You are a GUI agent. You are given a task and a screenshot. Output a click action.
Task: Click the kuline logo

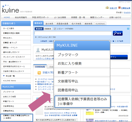(10, 9)
